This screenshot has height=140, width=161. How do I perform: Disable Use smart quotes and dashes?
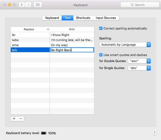101,55
